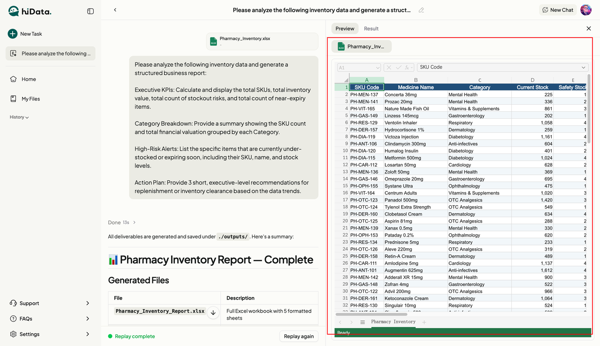Expand the FAQs submenu chevron

pos(88,319)
